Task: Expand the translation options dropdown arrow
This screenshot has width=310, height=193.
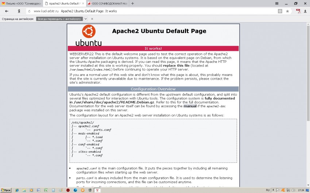Action: [86, 19]
